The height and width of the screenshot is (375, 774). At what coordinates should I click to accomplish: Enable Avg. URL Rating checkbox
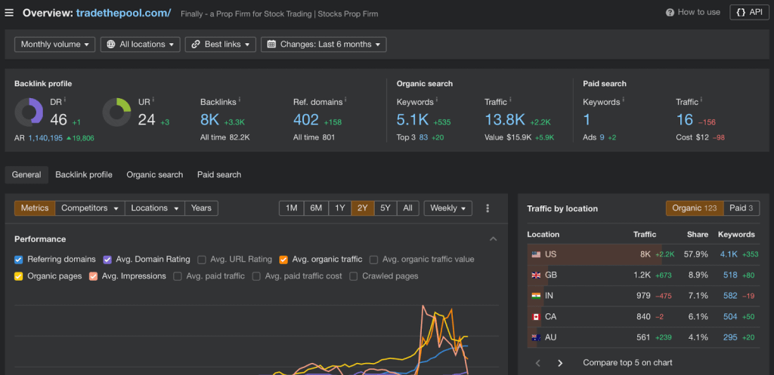click(201, 260)
